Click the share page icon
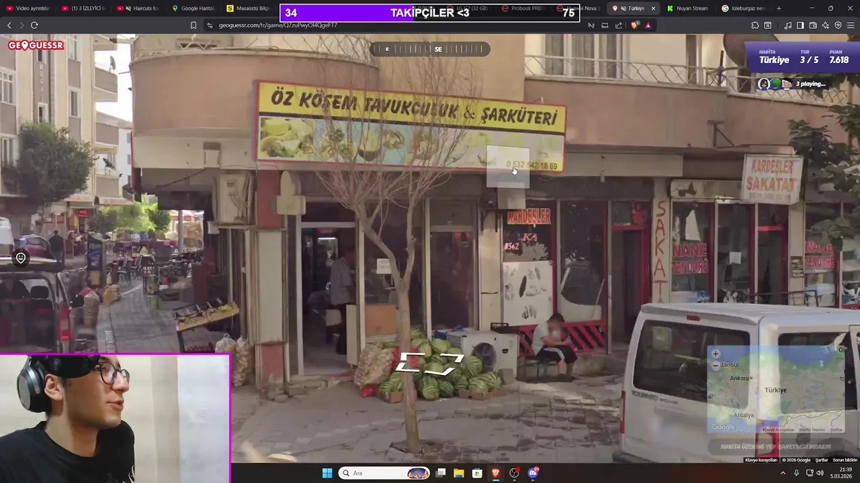The width and height of the screenshot is (860, 483). point(619,25)
